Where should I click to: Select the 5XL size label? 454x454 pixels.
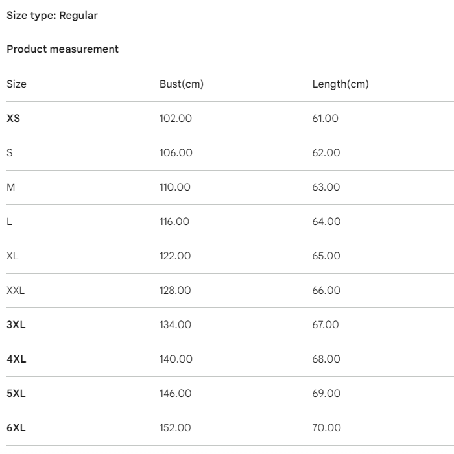pos(16,394)
